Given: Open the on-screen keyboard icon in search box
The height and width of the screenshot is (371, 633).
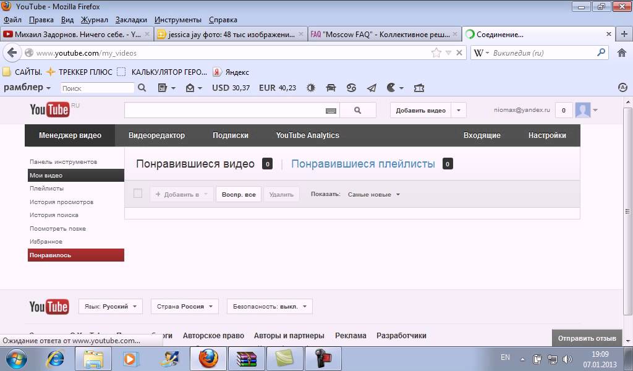Looking at the screenshot, I should pos(331,111).
